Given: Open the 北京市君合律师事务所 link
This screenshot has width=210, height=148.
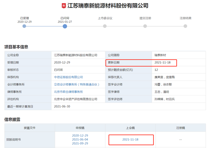Looking at the screenshot, I should 69,92.
